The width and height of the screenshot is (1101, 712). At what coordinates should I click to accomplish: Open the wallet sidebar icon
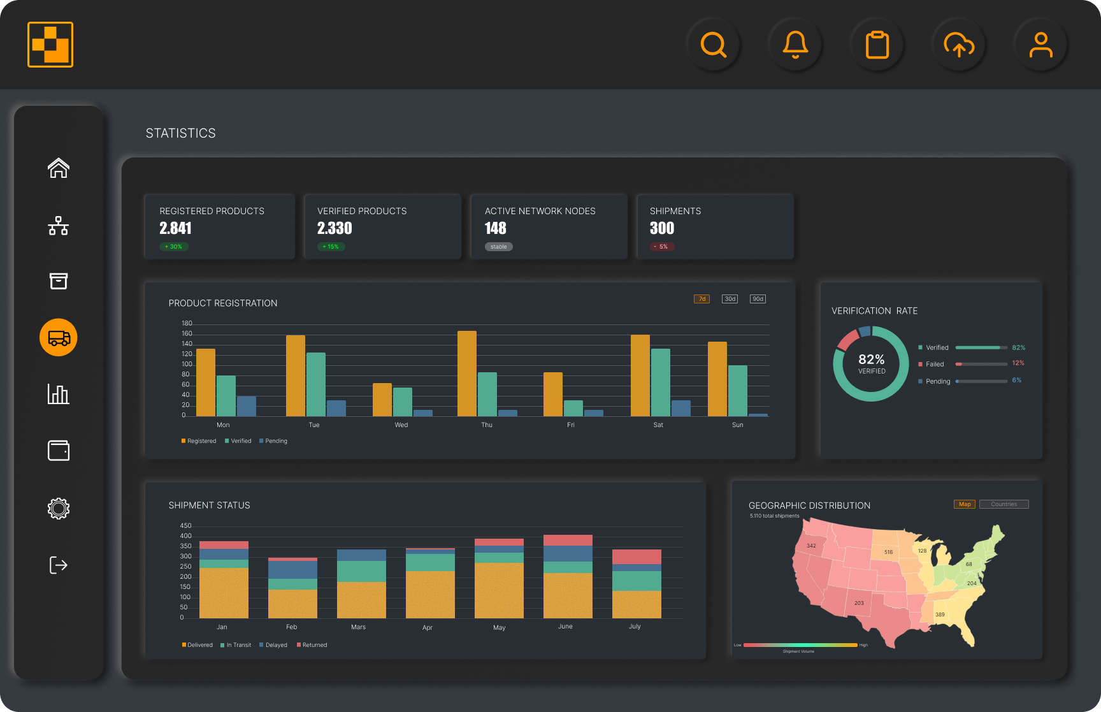(59, 451)
